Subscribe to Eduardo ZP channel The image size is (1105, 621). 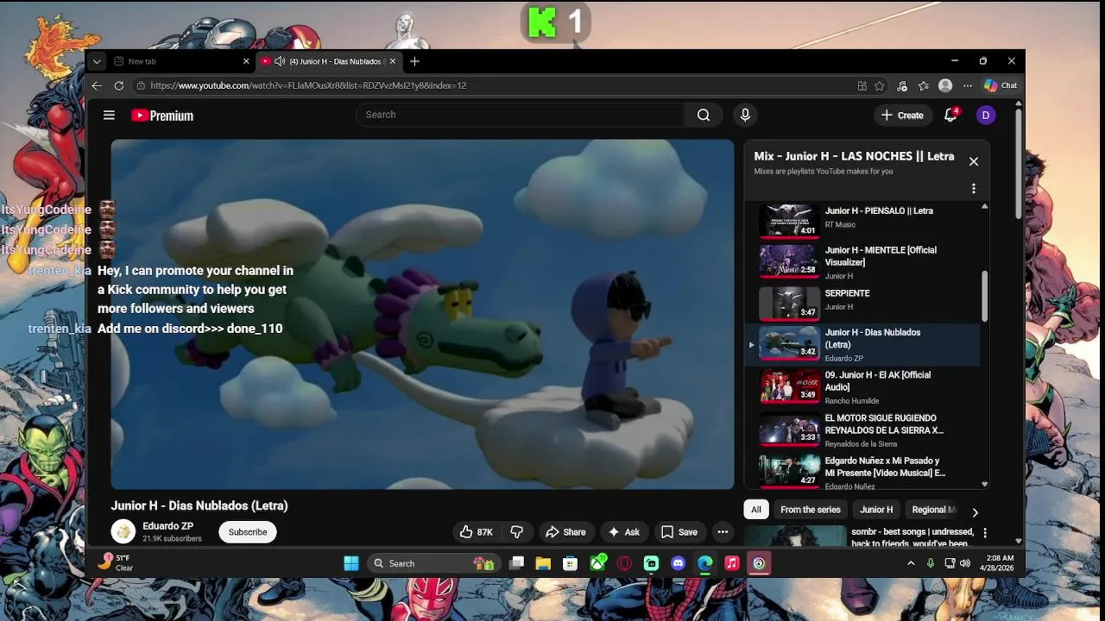pos(248,532)
